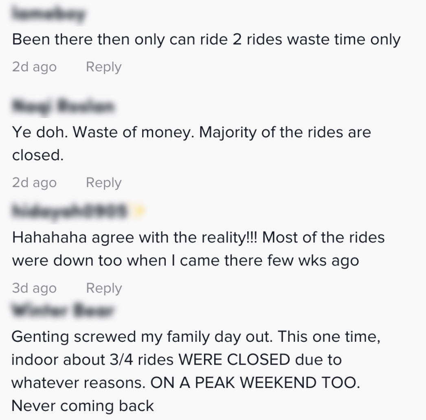Open the profile name above 'Been there' comment
This screenshot has height=420, width=426.
click(48, 14)
